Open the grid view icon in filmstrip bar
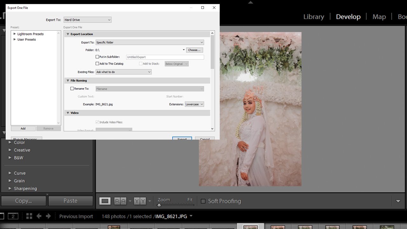 point(29,216)
